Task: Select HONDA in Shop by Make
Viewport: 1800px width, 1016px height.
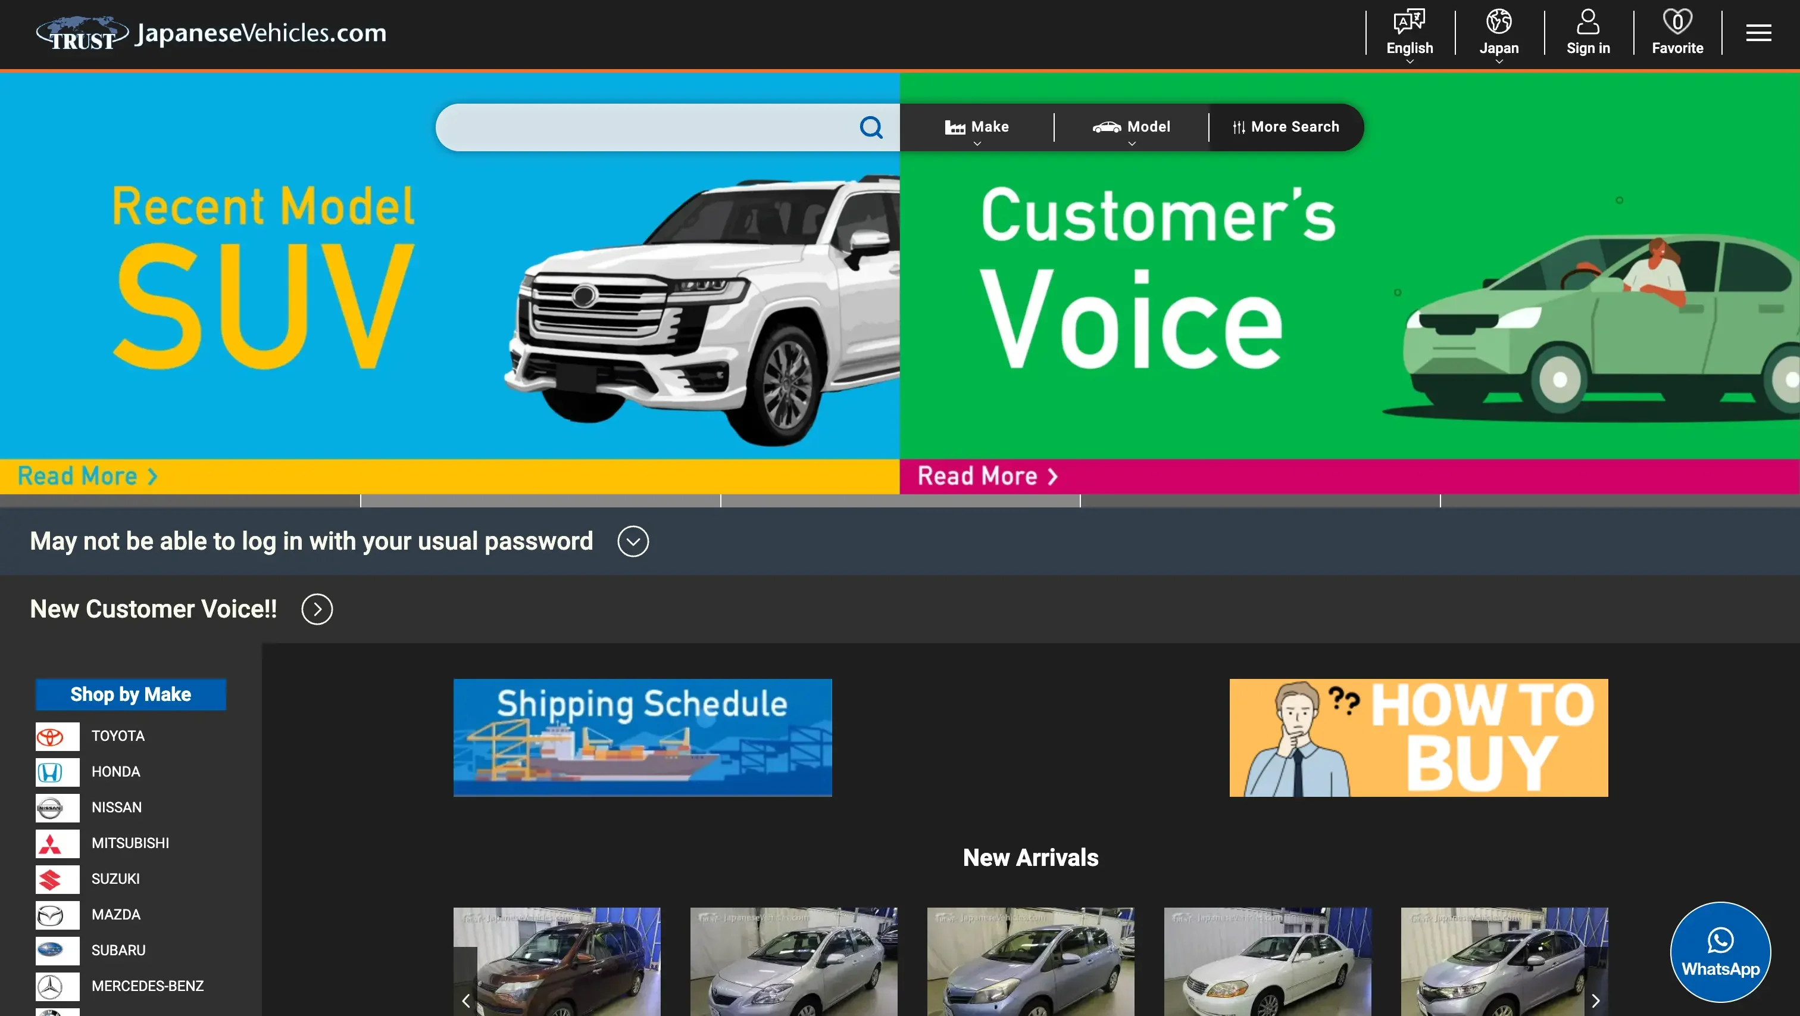Action: [116, 771]
